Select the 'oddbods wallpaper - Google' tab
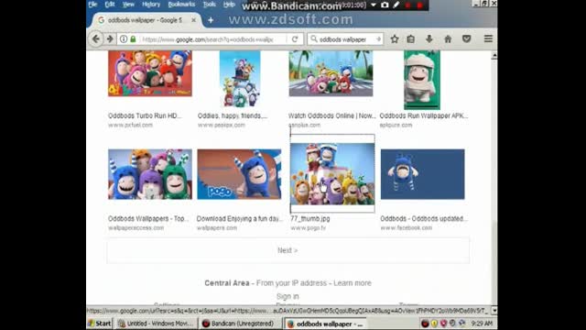This screenshot has height=330, width=586. [x=145, y=20]
